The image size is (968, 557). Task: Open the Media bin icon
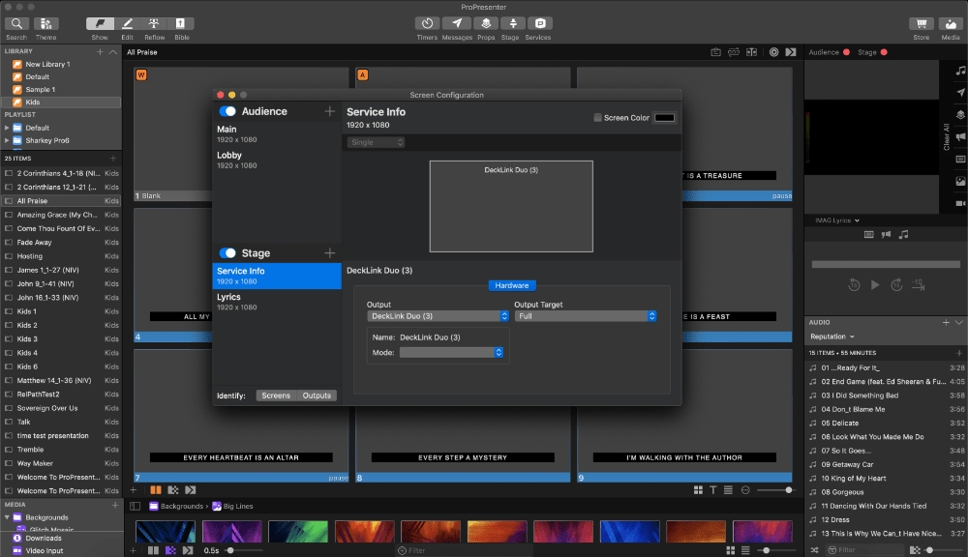[950, 24]
